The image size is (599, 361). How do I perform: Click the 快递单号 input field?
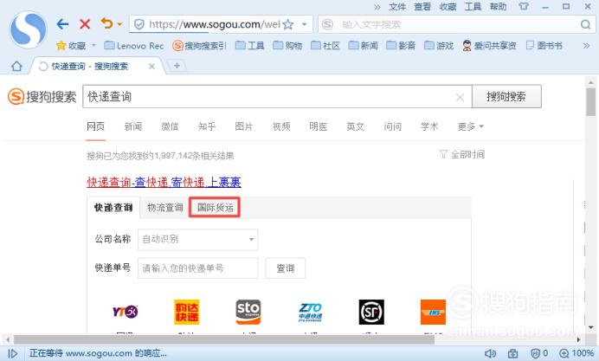point(198,268)
